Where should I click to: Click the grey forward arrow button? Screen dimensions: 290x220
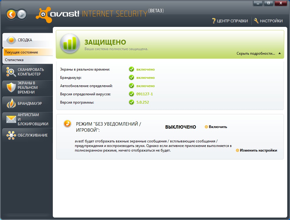(x=22, y=14)
